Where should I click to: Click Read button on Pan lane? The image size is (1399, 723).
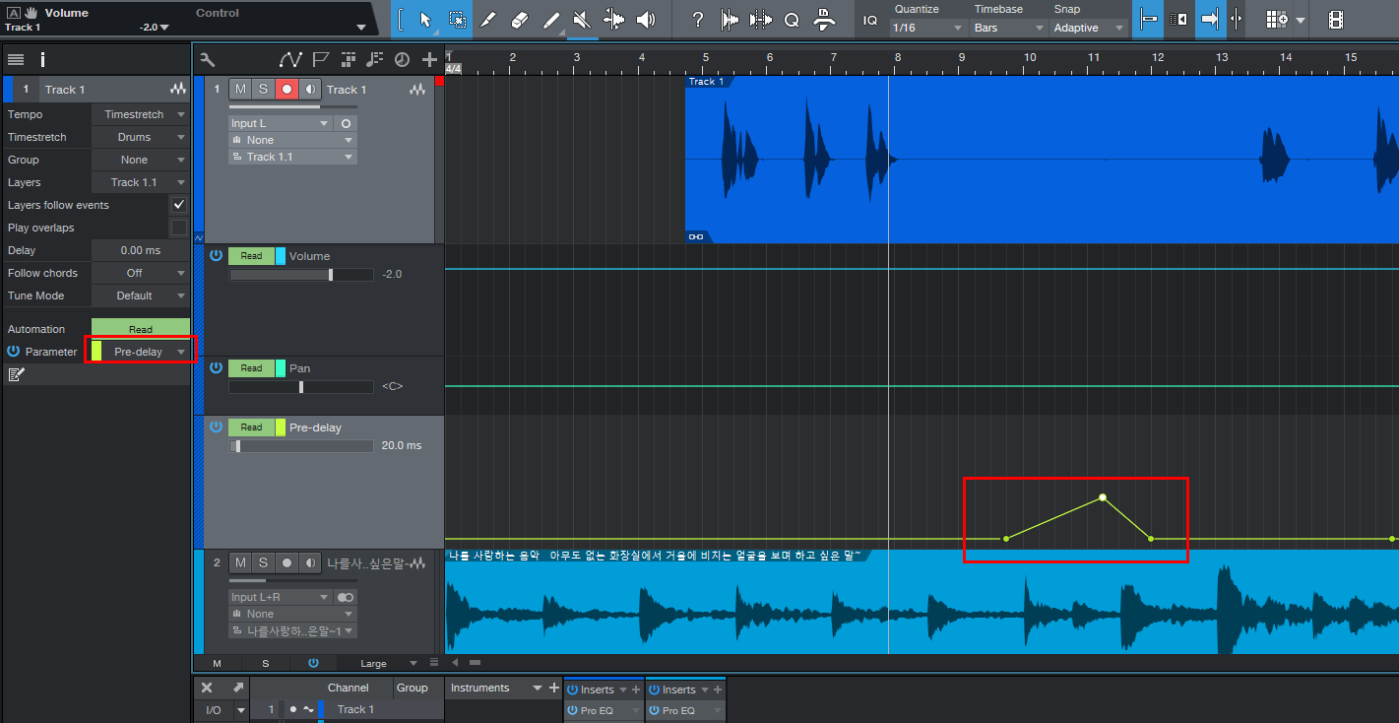[x=251, y=368]
